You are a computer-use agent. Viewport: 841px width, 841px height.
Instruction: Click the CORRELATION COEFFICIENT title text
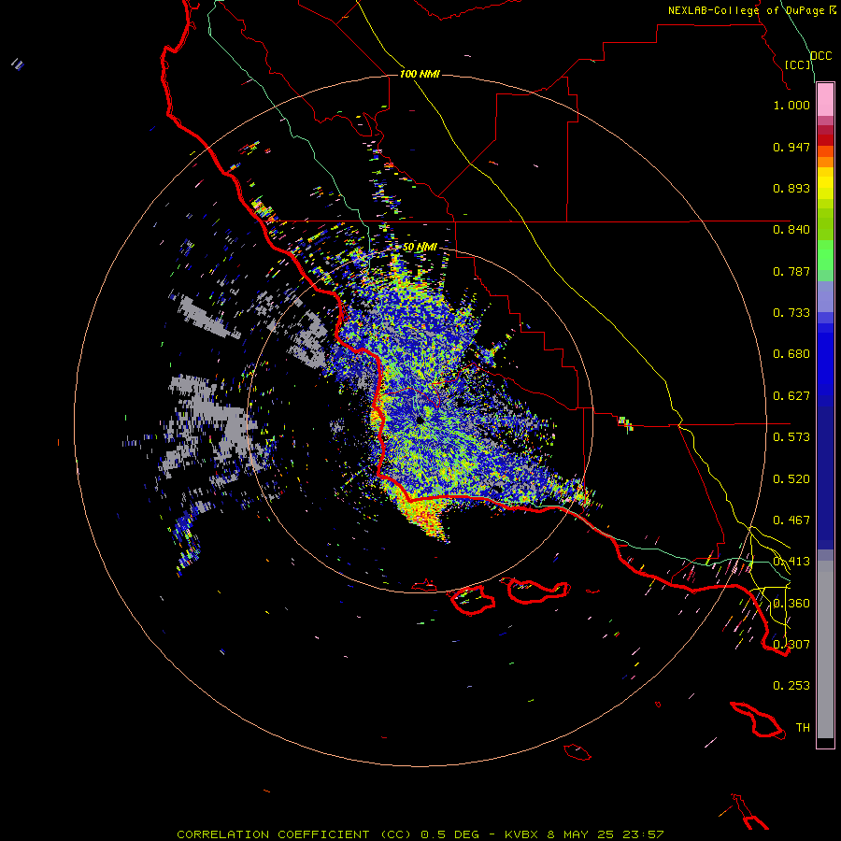click(273, 834)
